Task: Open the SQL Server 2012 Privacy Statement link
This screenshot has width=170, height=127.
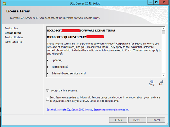Action: [88, 110]
